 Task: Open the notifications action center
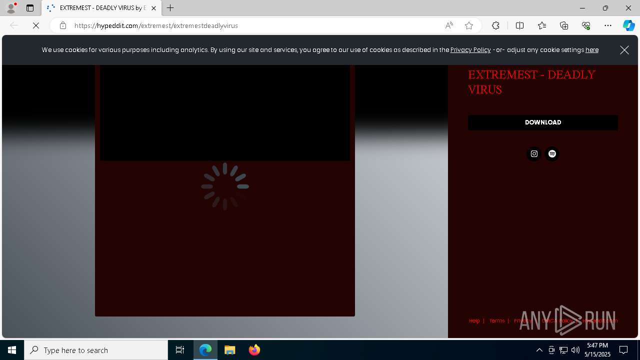(x=623, y=350)
